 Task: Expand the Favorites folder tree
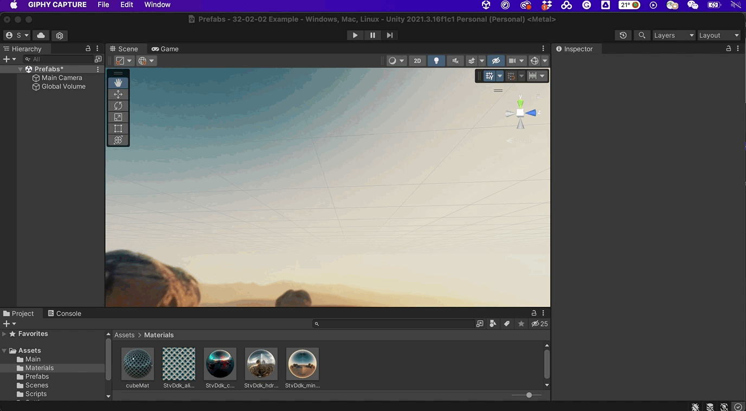click(x=4, y=334)
